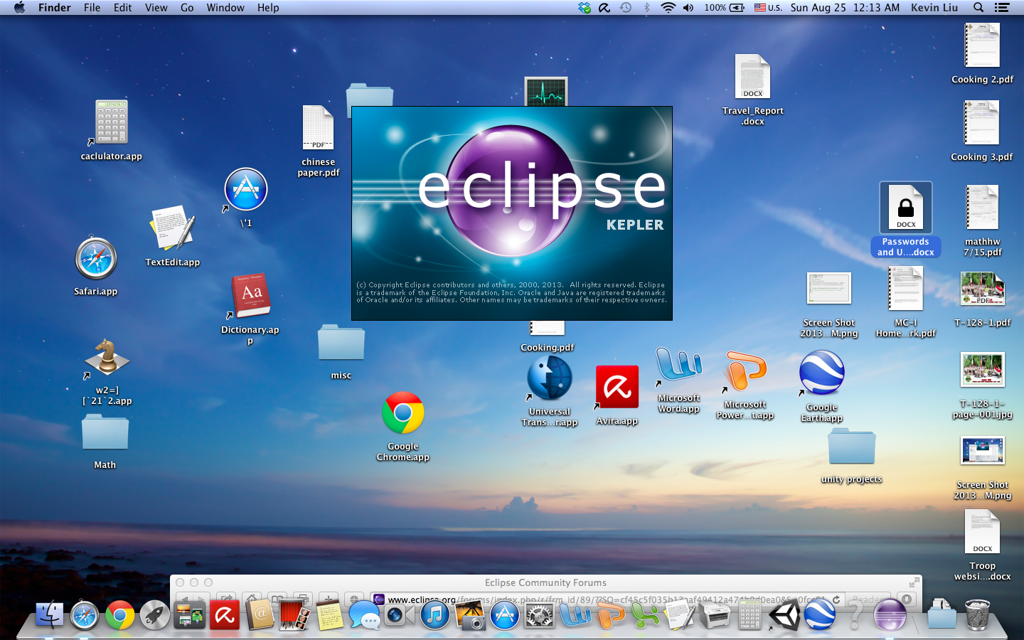Click the battery 100% indicator
1024x640 pixels.
tap(725, 8)
